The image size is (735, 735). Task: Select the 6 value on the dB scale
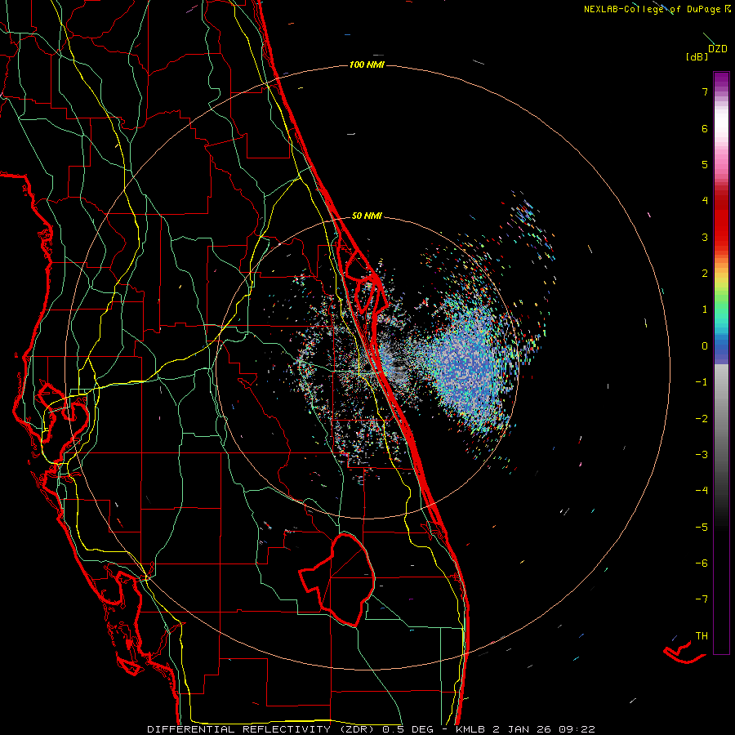tap(705, 128)
